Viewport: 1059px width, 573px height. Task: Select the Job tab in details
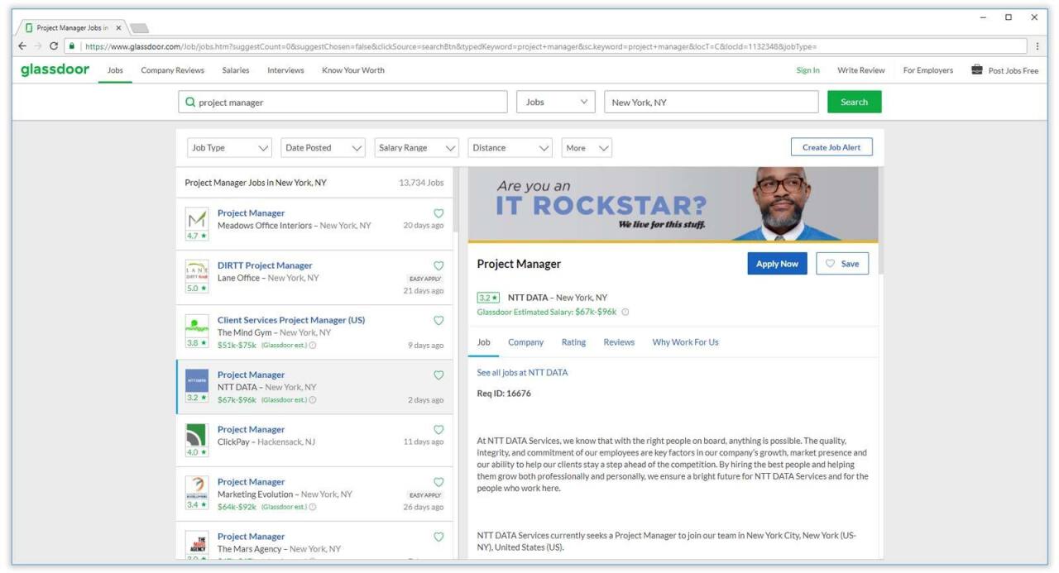point(484,342)
